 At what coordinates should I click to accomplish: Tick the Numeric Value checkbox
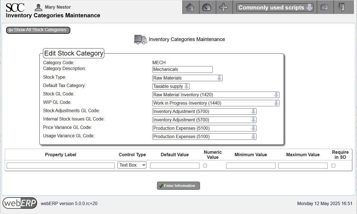tap(205, 166)
